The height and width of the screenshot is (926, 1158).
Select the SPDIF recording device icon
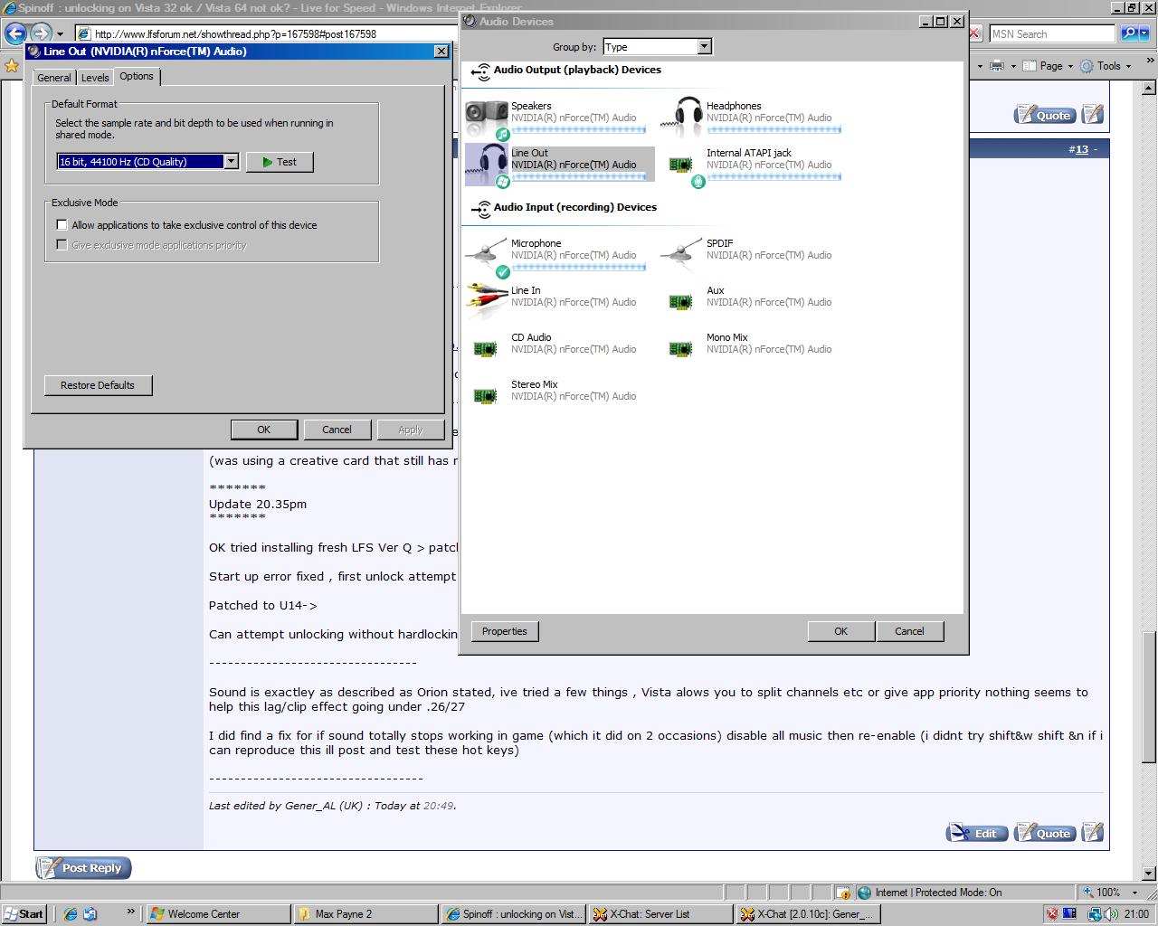click(x=683, y=256)
